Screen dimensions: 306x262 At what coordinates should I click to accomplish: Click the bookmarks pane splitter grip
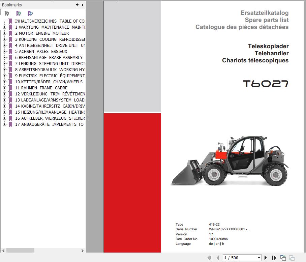tap(87, 114)
